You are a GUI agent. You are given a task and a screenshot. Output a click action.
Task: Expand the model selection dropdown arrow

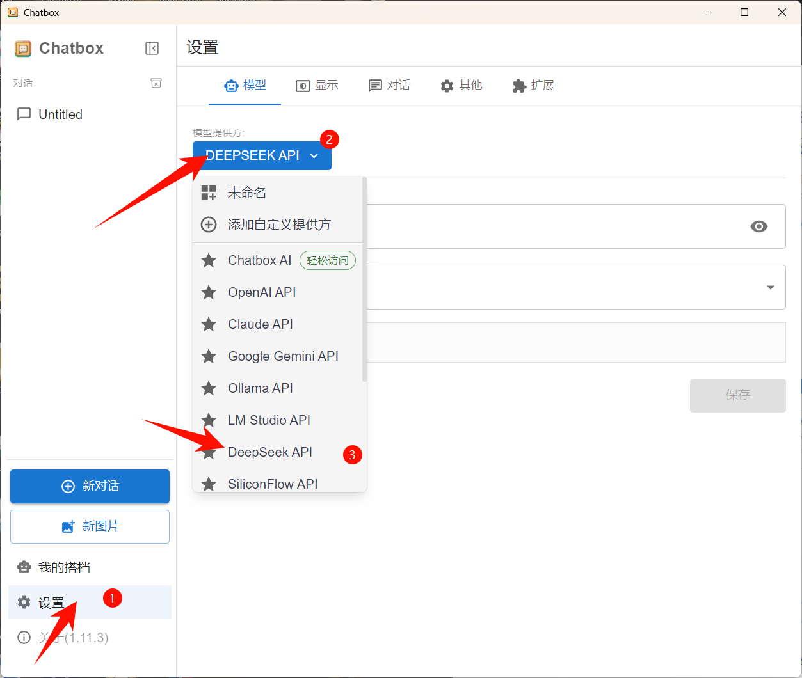770,287
